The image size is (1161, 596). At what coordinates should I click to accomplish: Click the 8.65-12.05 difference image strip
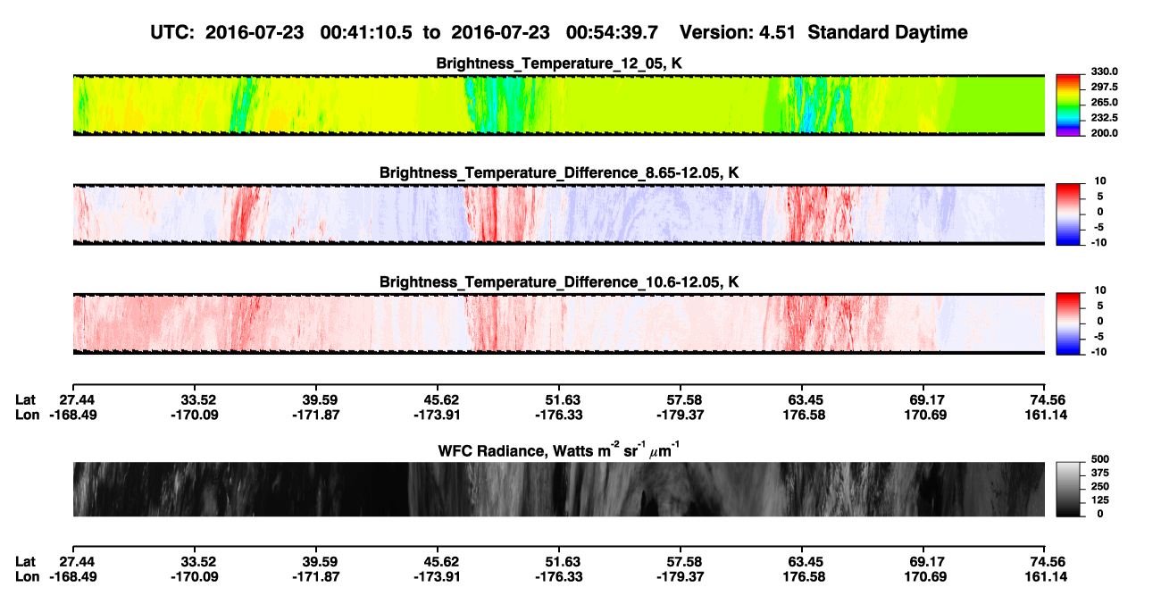click(x=559, y=214)
